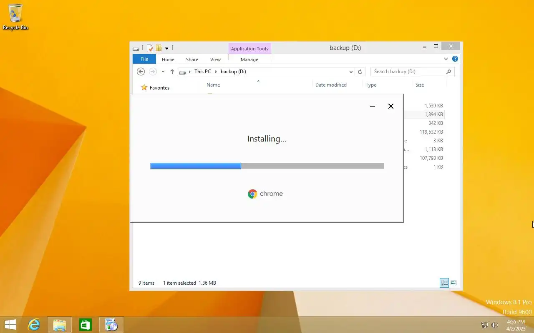The width and height of the screenshot is (534, 333).
Task: Open the recent locations dropdown arrow
Action: tap(163, 72)
